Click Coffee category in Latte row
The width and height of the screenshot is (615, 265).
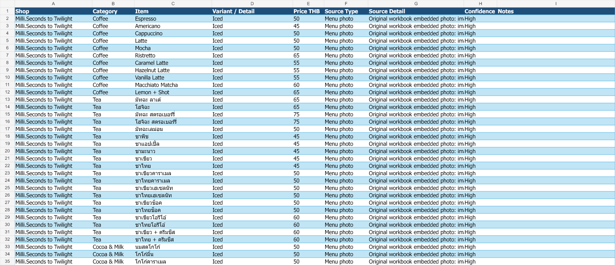tap(113, 41)
